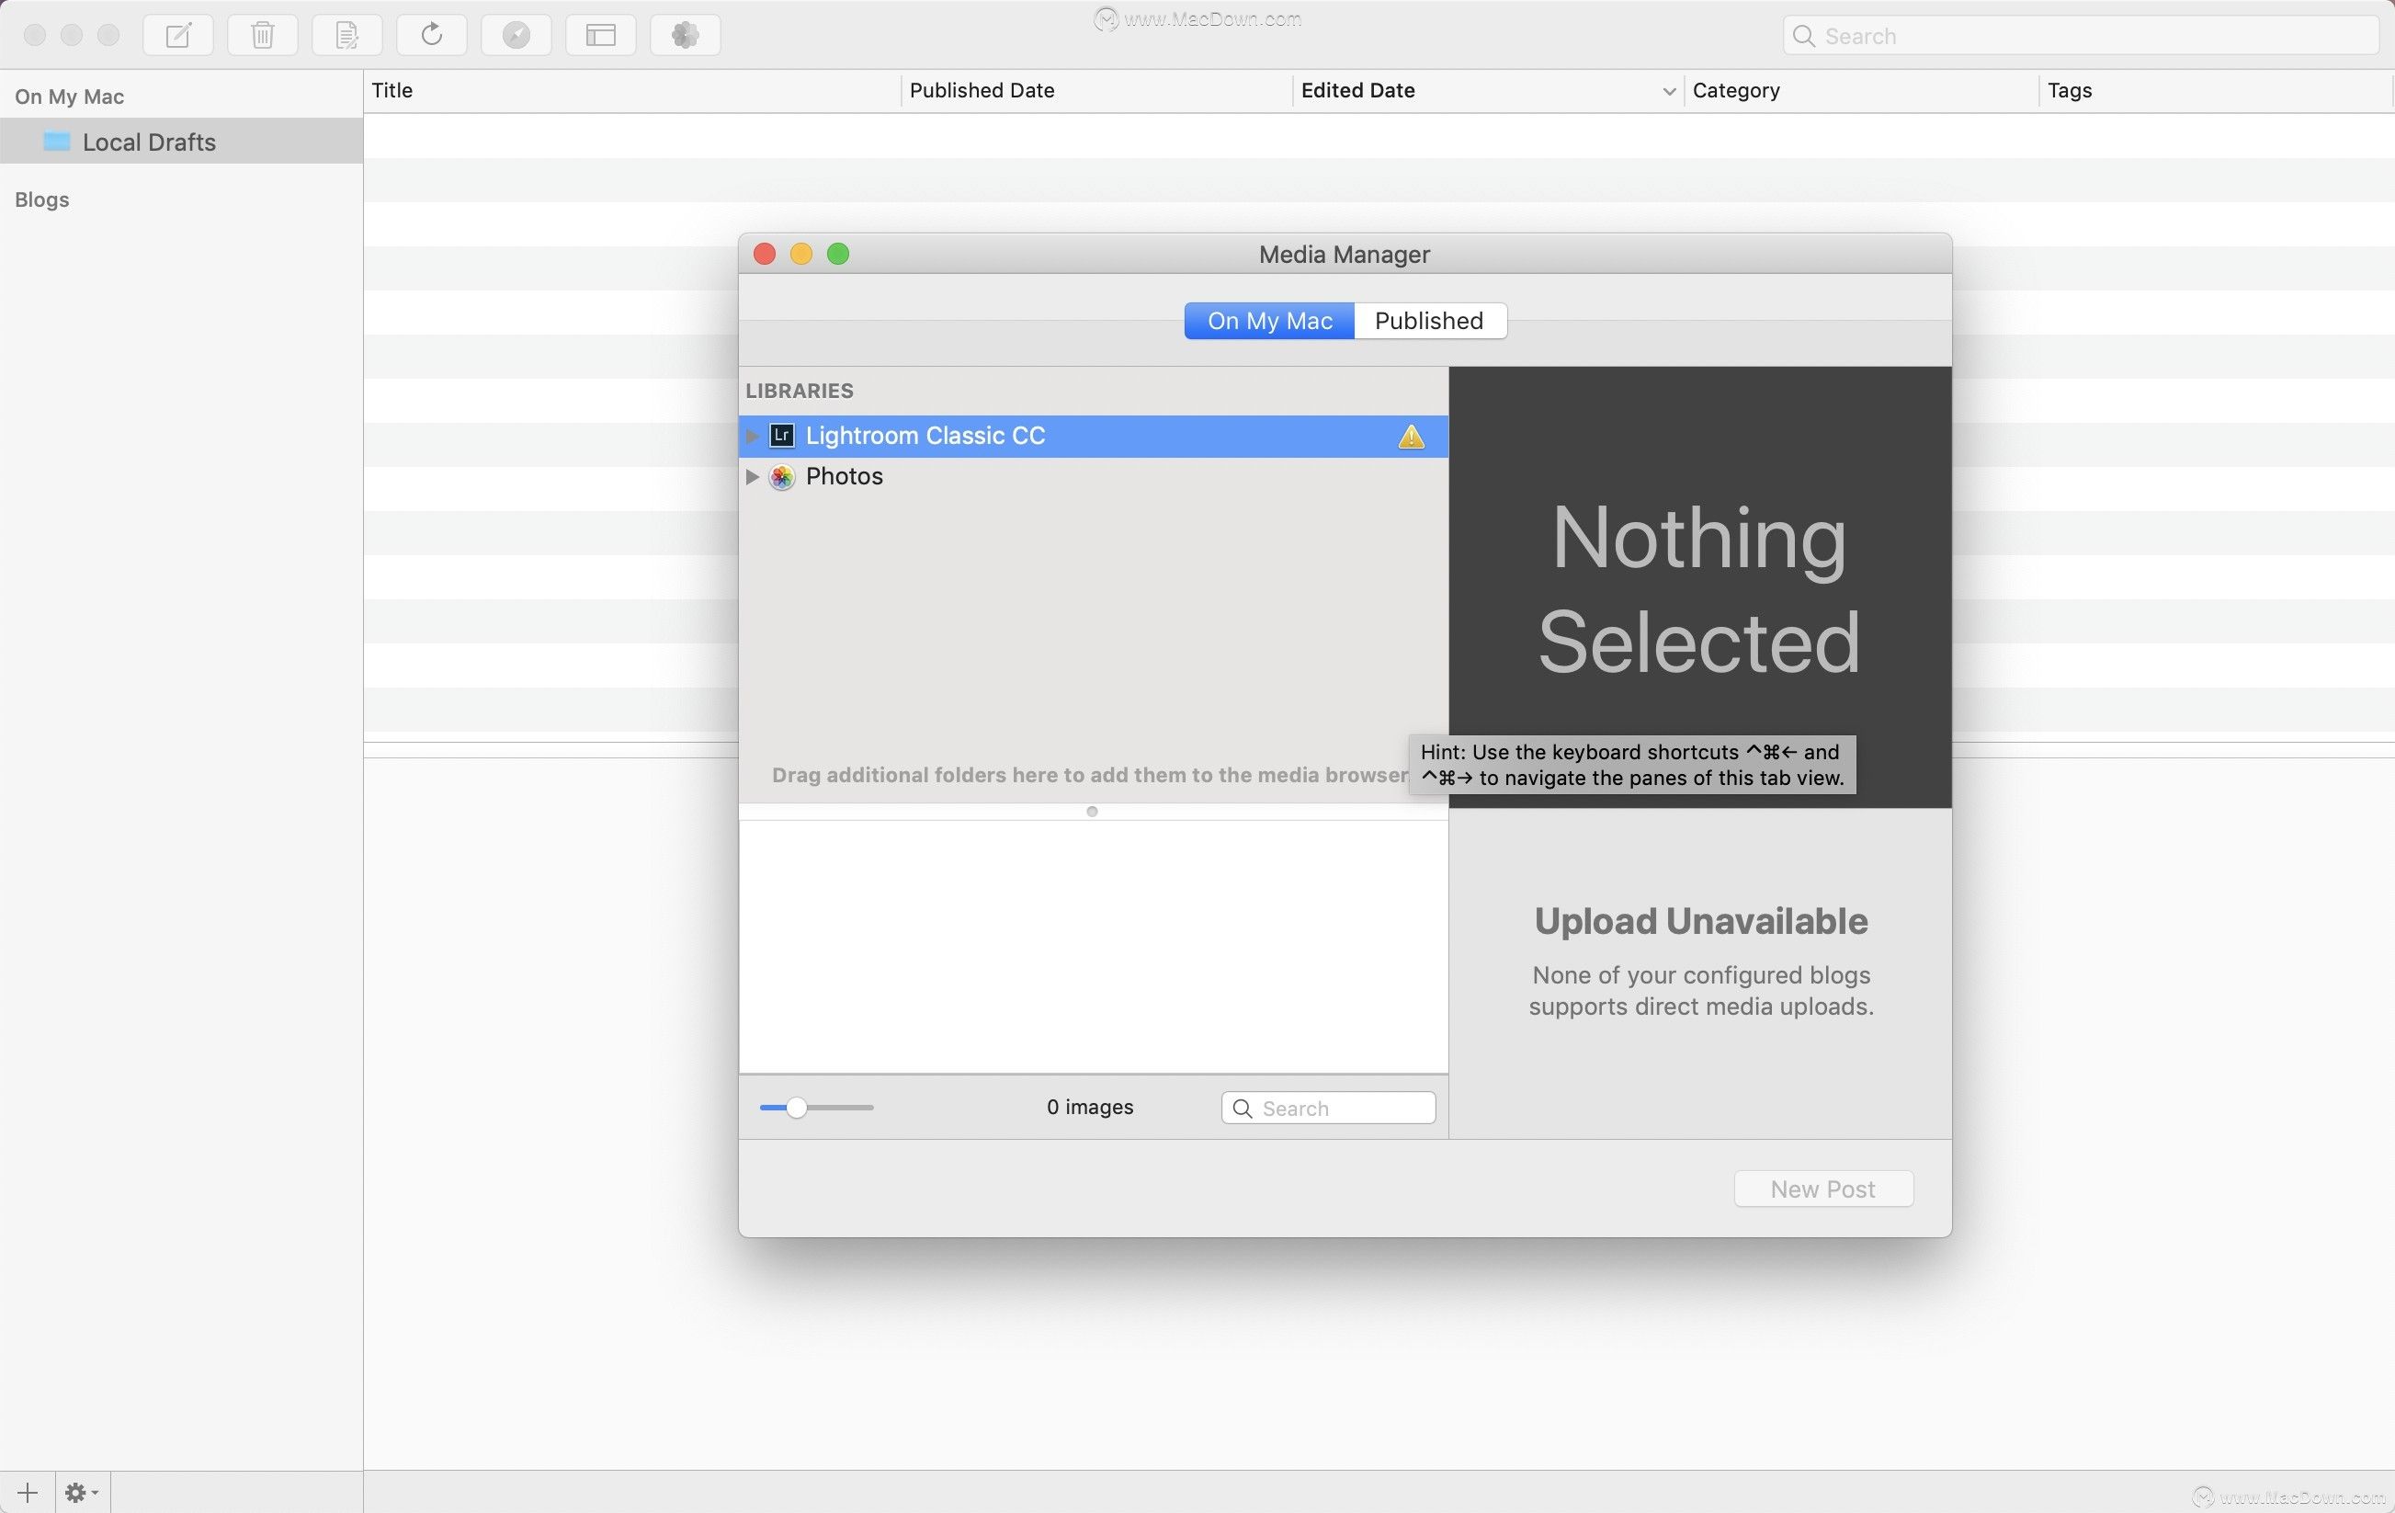Click the thumbnail size slider knob
The width and height of the screenshot is (2395, 1513).
796,1107
